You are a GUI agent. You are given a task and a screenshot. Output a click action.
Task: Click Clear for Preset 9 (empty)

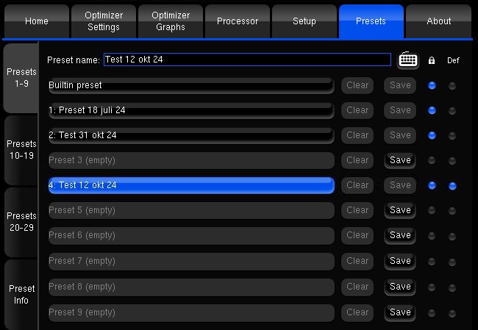357,312
